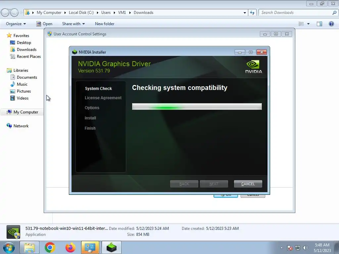The width and height of the screenshot is (339, 254).
Task: Open the Pictures library
Action: pos(24,91)
